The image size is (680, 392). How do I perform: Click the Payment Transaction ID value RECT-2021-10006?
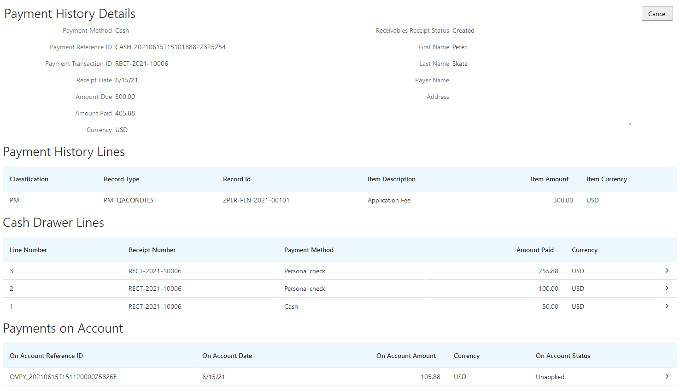[141, 63]
